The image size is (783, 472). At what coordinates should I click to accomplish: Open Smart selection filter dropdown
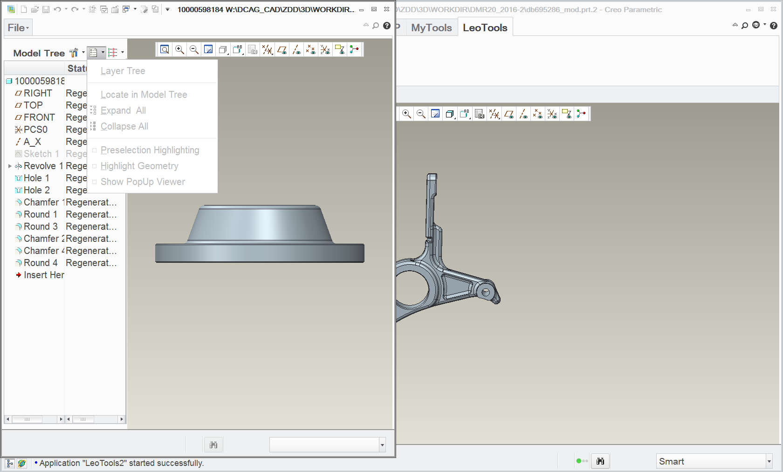click(x=769, y=461)
